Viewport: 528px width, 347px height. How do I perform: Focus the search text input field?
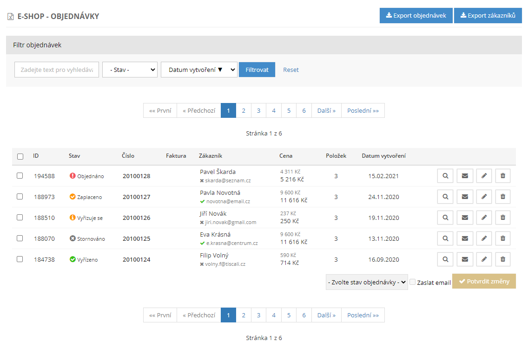(x=57, y=70)
